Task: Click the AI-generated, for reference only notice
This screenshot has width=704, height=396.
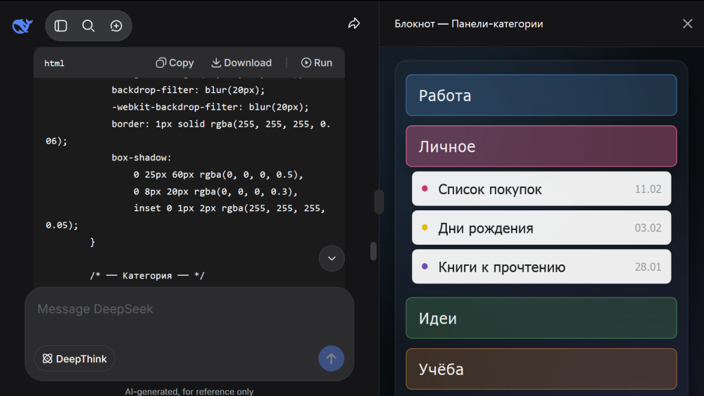Action: (189, 391)
